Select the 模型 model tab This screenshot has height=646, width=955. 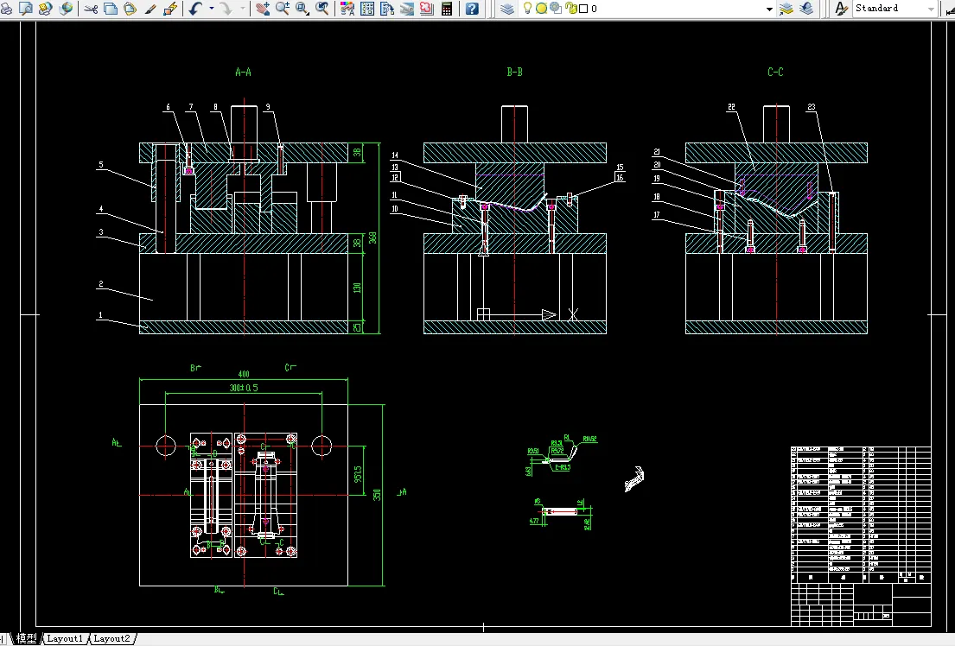[26, 638]
